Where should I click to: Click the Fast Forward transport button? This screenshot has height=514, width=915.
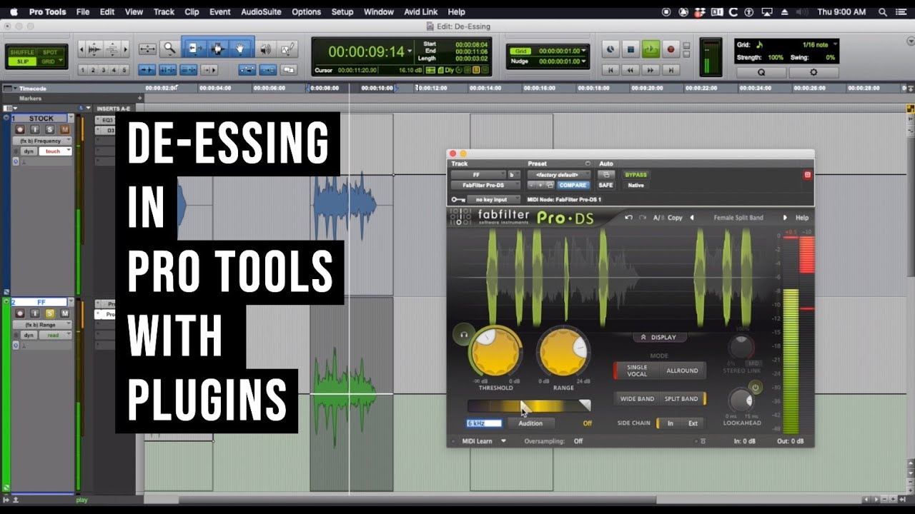pyautogui.click(x=651, y=70)
